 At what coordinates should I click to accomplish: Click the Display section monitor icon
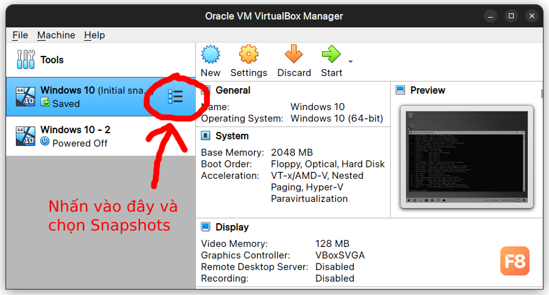tap(206, 227)
